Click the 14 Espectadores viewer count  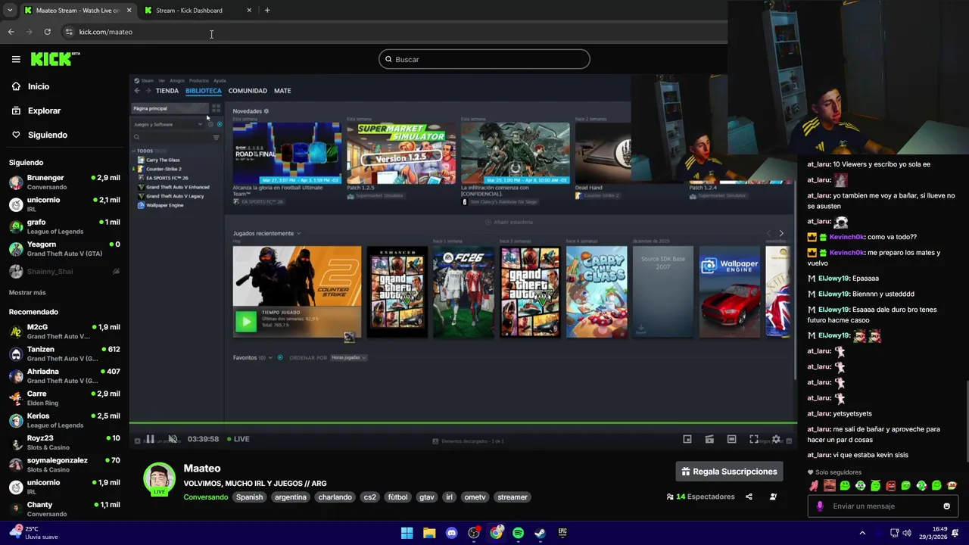click(700, 497)
